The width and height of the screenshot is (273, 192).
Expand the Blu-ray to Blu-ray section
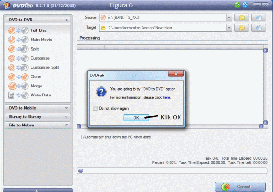tap(38, 116)
